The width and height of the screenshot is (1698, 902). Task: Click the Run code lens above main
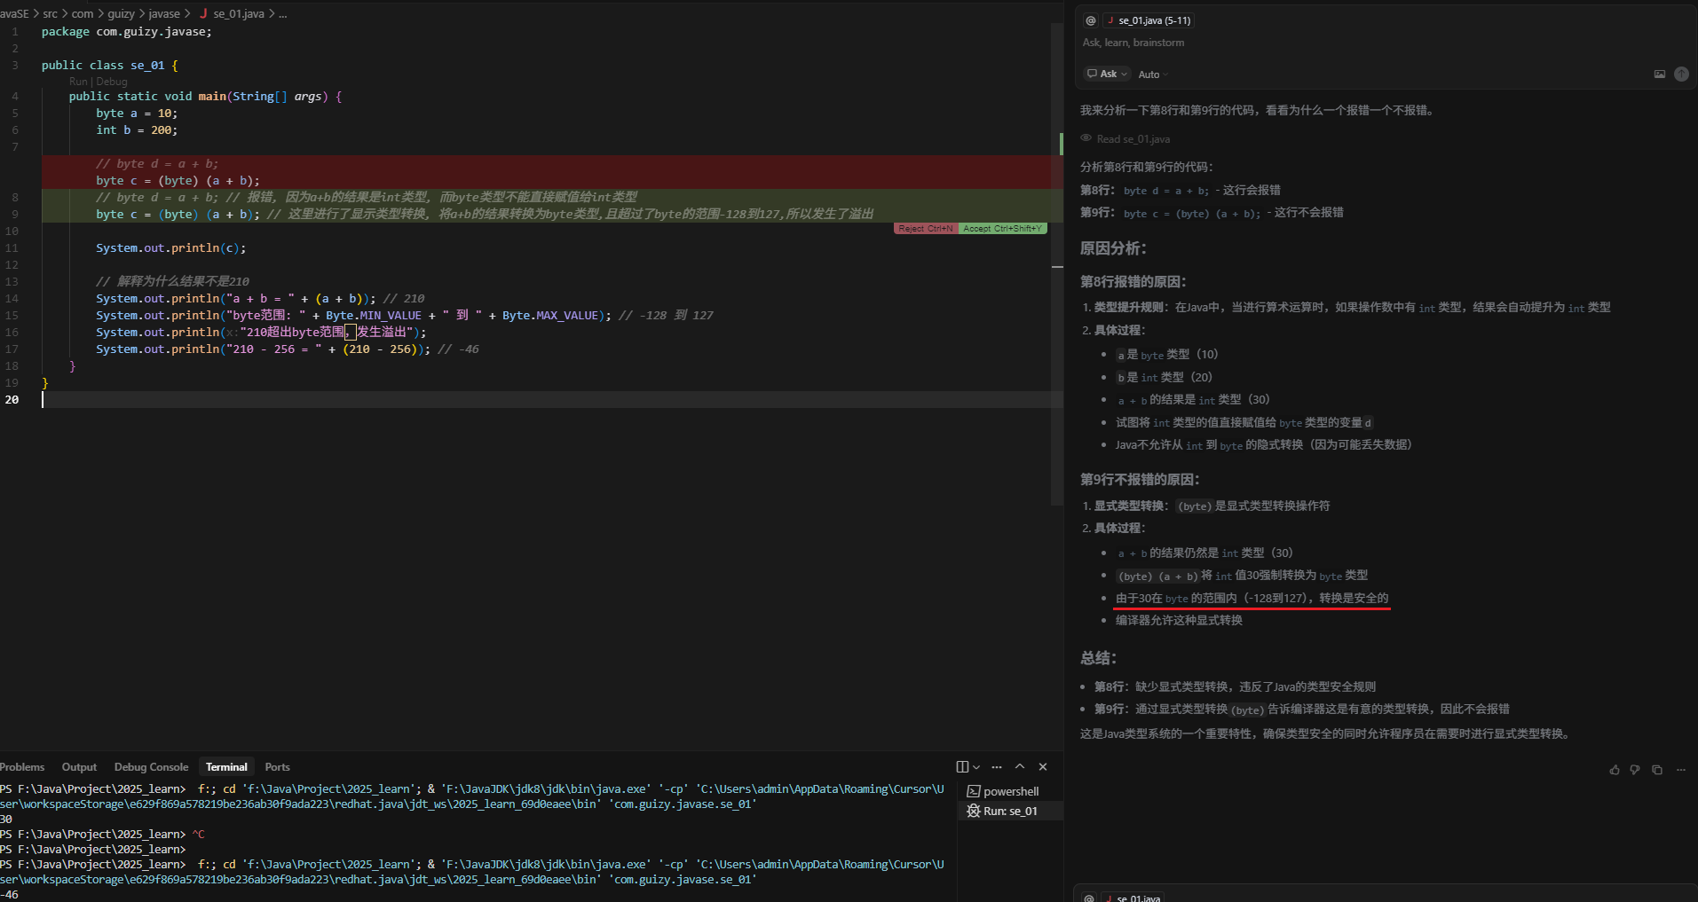78,82
